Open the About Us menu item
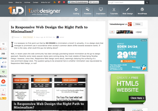Screen dimensions: 158x111 click(x=18, y=2)
